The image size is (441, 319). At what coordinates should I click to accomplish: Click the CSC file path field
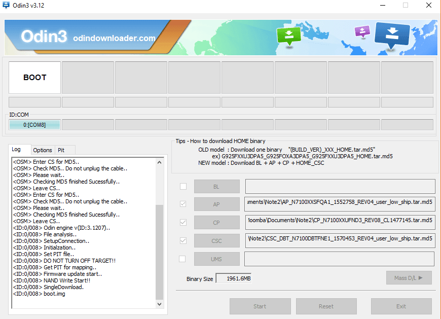point(340,240)
